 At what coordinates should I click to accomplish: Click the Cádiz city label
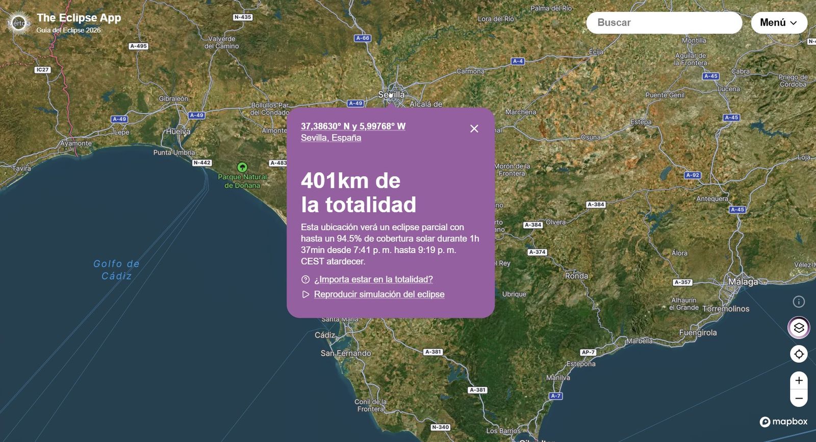coord(325,335)
